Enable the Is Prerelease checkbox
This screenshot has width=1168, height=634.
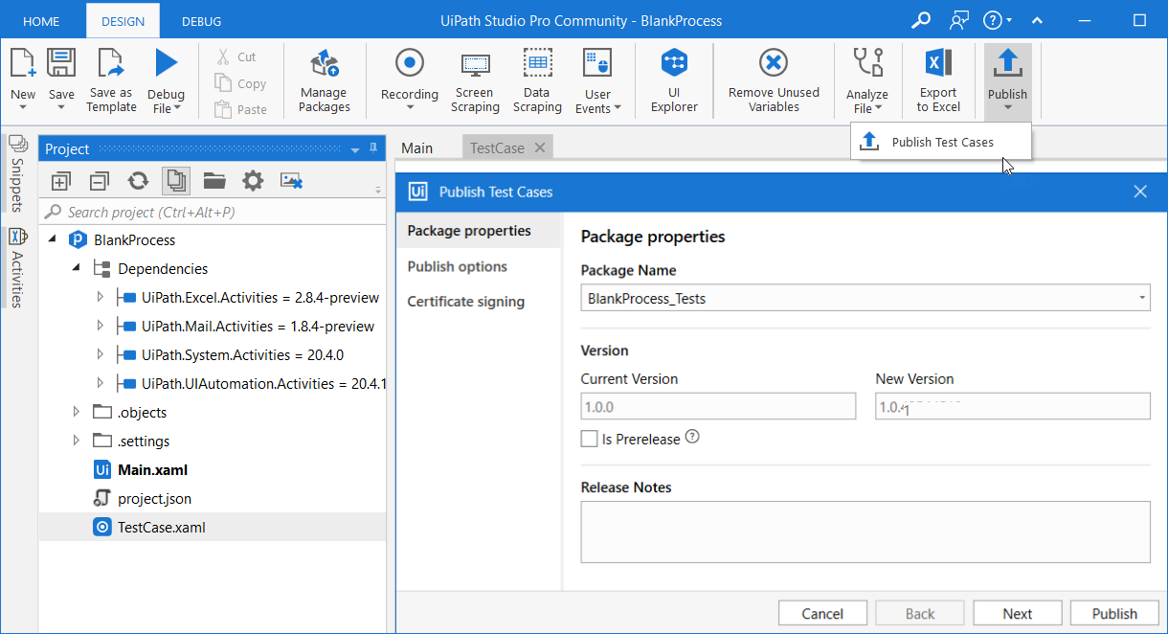589,439
